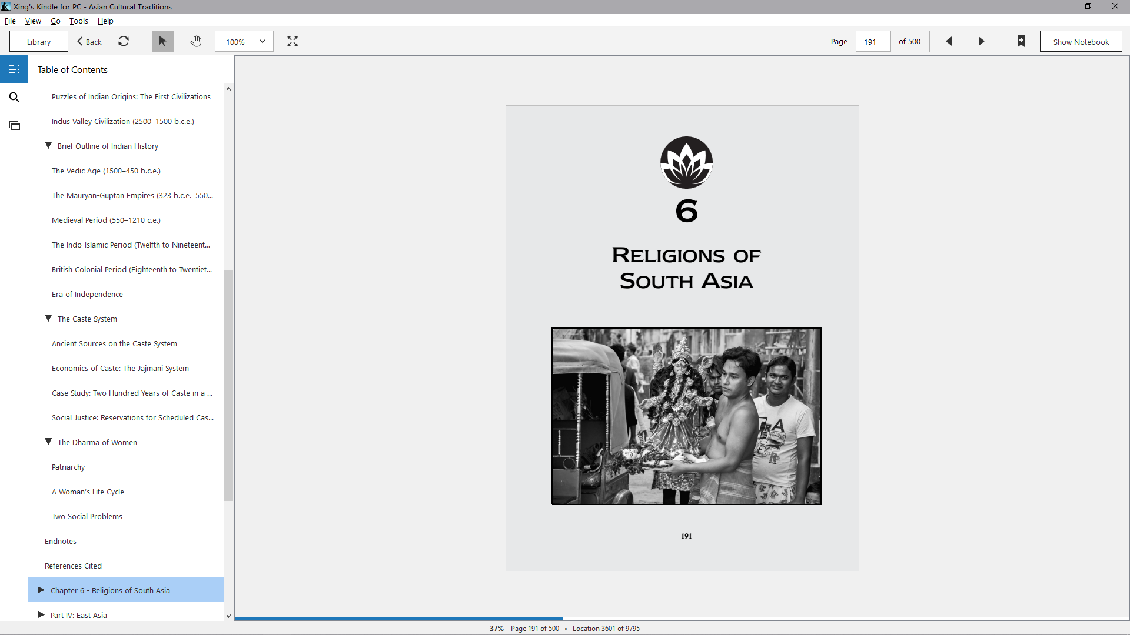Image resolution: width=1130 pixels, height=635 pixels.
Task: Go to Ancient Sources on the Caste System
Action: [x=114, y=344]
